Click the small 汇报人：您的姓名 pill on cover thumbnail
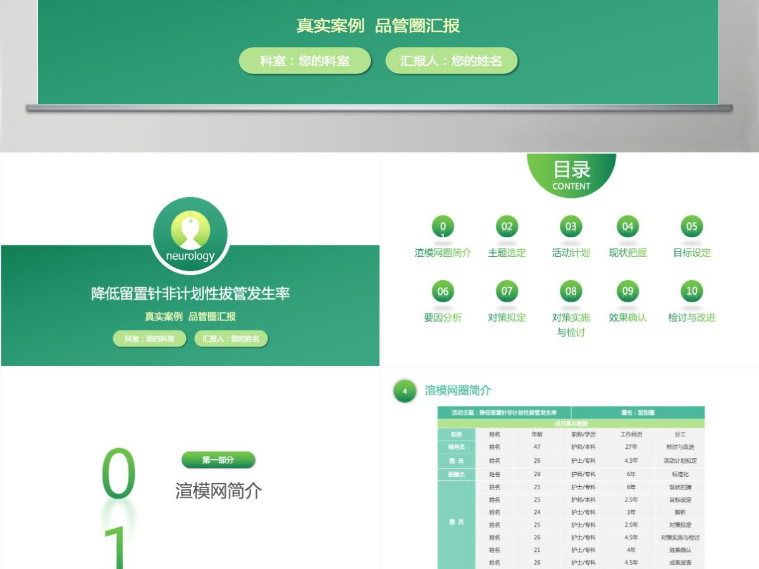The image size is (759, 569). [231, 339]
